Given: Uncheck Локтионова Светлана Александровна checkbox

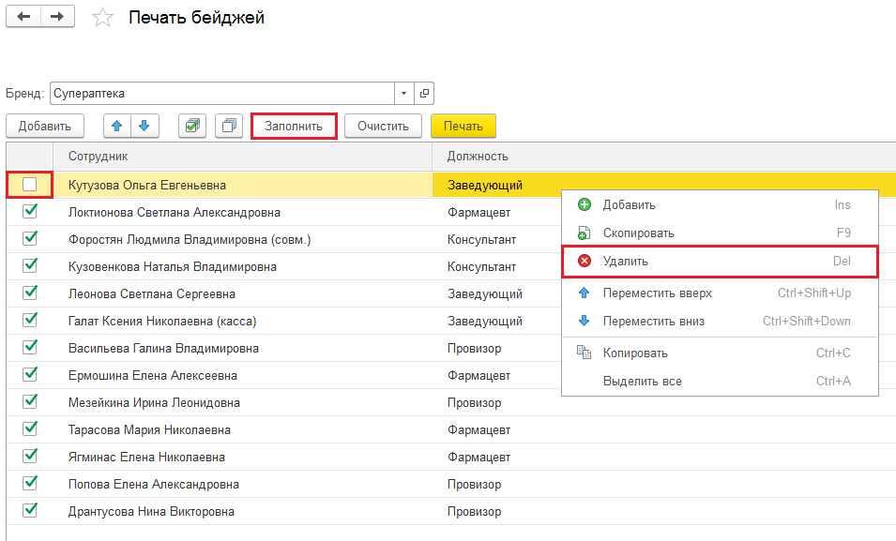Looking at the screenshot, I should click(x=30, y=212).
